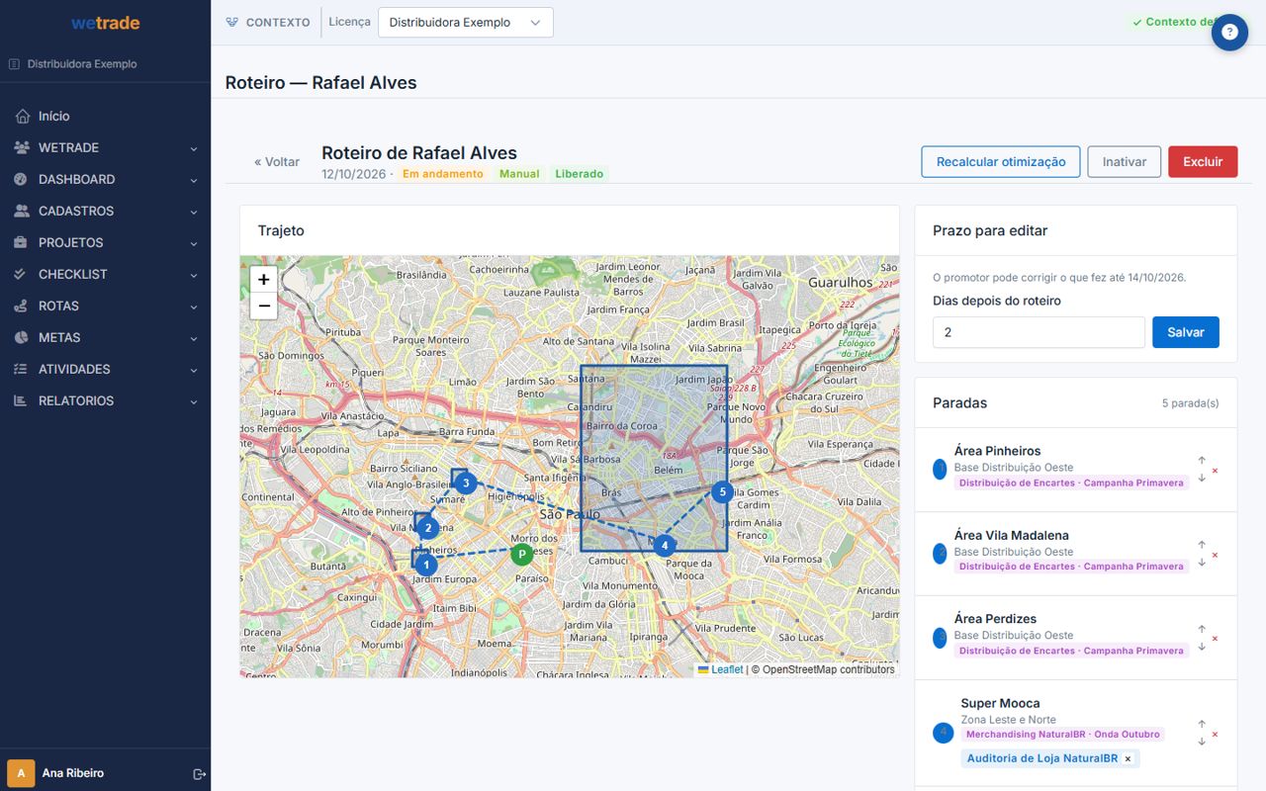Save the edit deadline with Salvar

1186,332
